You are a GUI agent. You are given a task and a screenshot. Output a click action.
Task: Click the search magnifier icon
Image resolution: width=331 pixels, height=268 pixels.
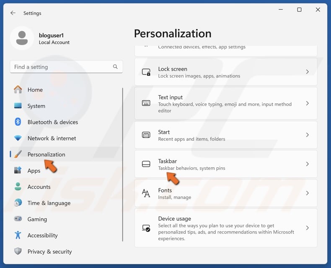click(x=115, y=67)
